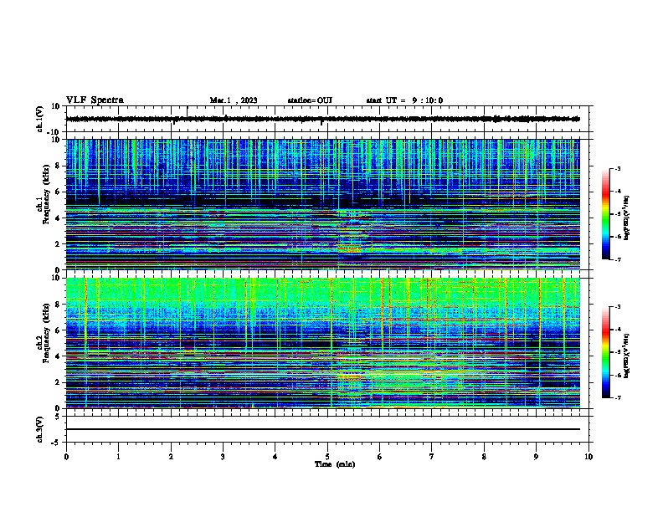Image resolution: width=663 pixels, height=512 pixels.
Task: Click the "-7" label on ch.2 colorbar
Action: 617,398
